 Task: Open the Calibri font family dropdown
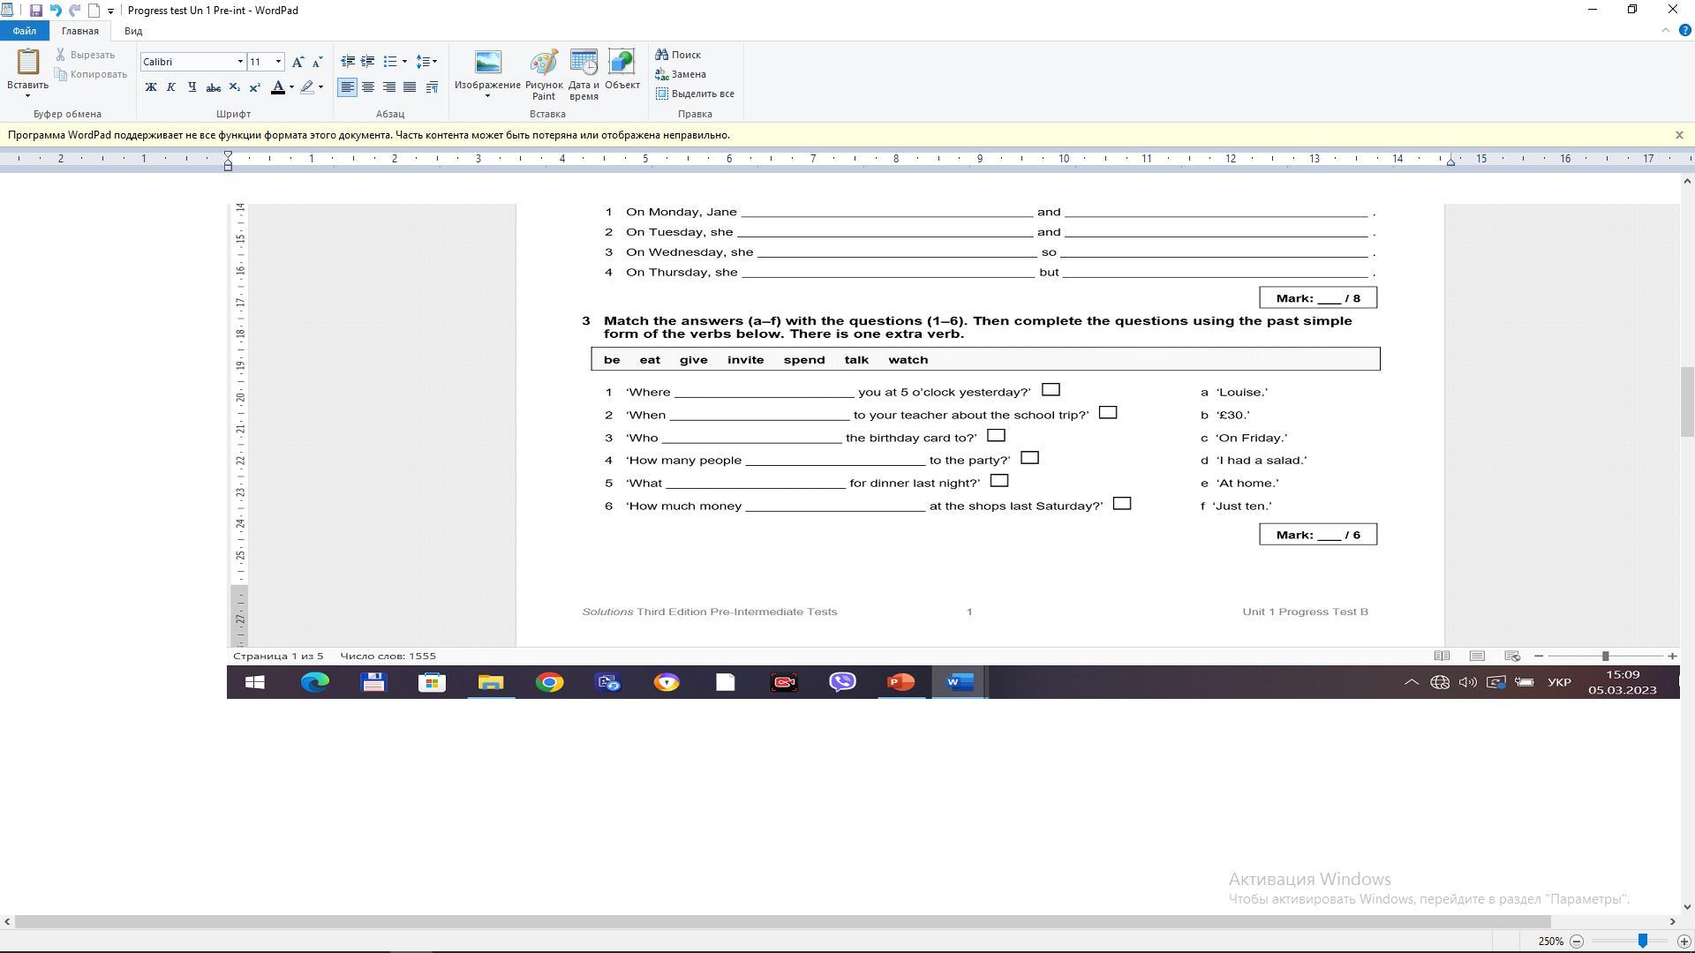point(240,62)
